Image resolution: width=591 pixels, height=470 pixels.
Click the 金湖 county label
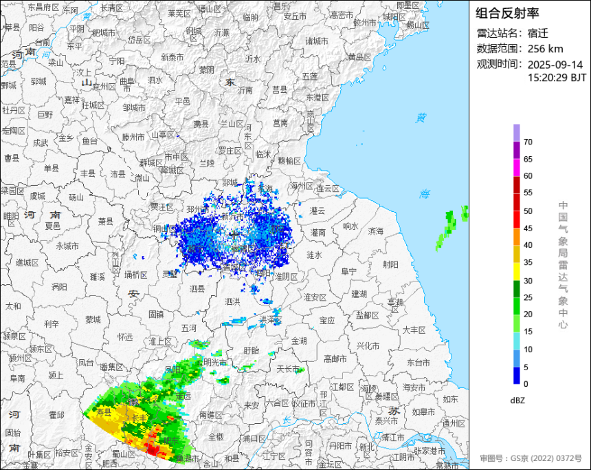click(299, 341)
